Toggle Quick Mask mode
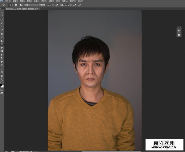Image resolution: width=185 pixels, height=152 pixels. [2, 90]
